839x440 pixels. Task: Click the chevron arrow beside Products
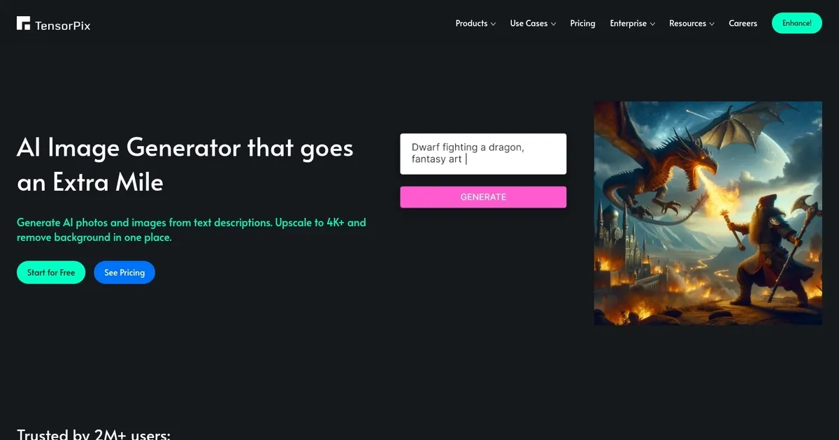[493, 24]
